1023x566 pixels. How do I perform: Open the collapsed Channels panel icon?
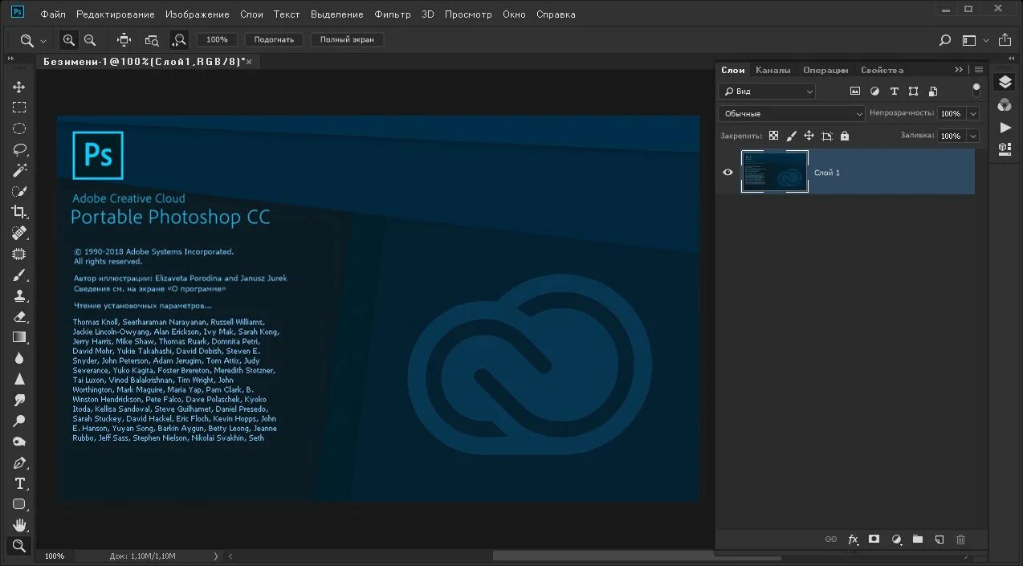click(x=1005, y=105)
